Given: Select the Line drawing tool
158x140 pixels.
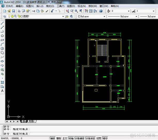Looking at the screenshot, I should 2,23.
